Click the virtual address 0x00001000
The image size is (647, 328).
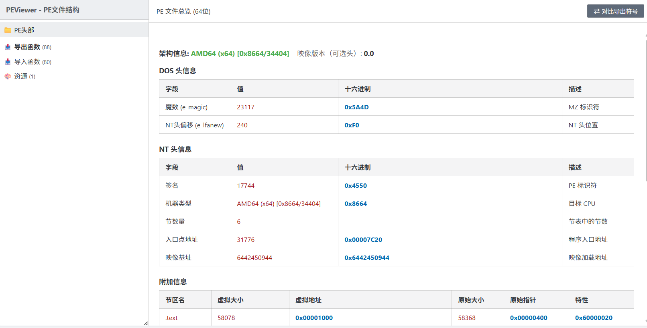pyautogui.click(x=314, y=318)
